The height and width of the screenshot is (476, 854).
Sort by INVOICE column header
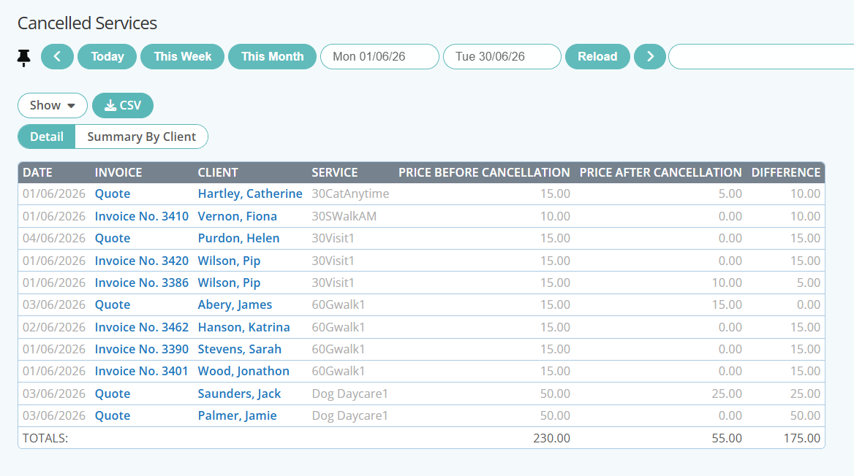pos(118,172)
